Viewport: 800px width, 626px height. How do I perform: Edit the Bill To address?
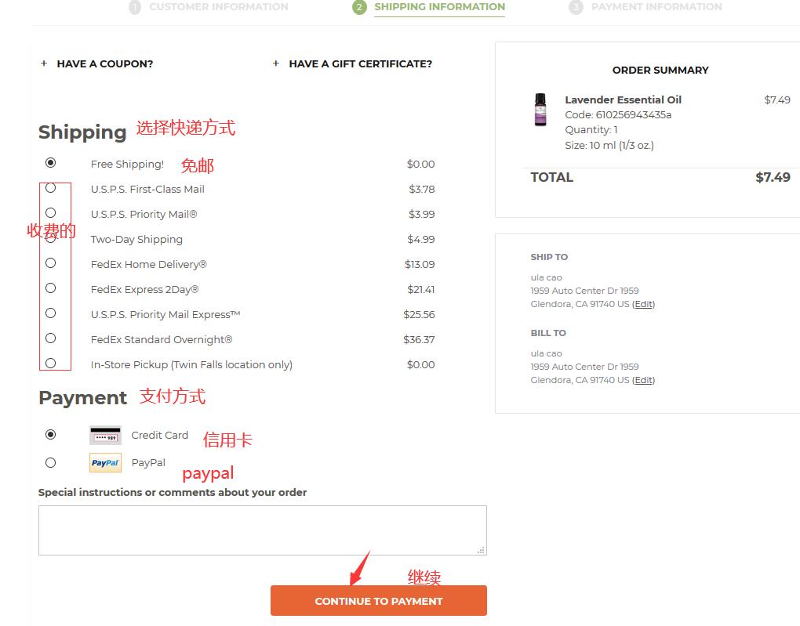tap(643, 380)
